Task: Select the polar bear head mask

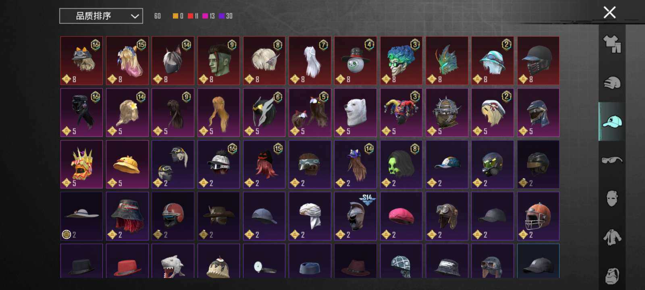Action: pos(355,113)
